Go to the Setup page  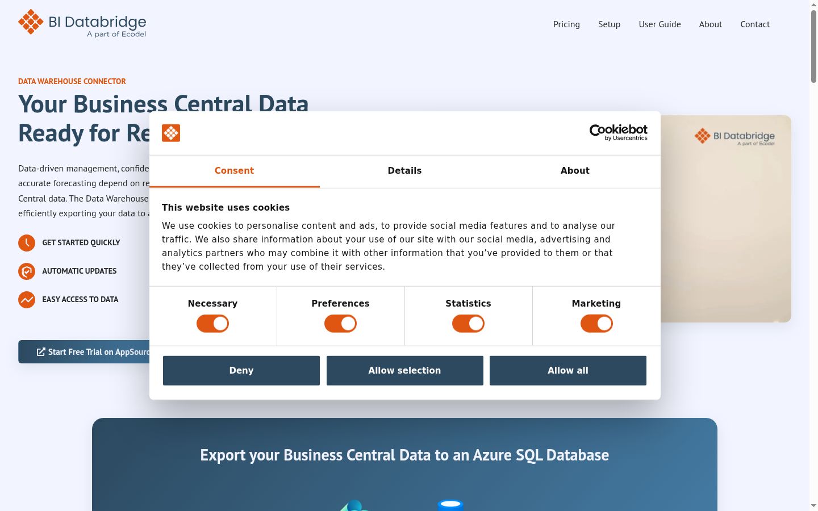coord(610,24)
